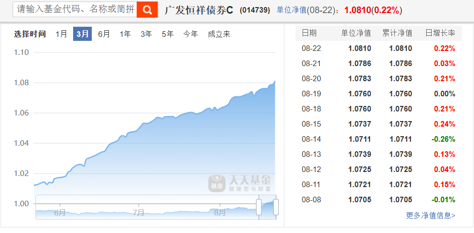Select the 08-21 date cell
474x233 pixels.
pos(311,64)
